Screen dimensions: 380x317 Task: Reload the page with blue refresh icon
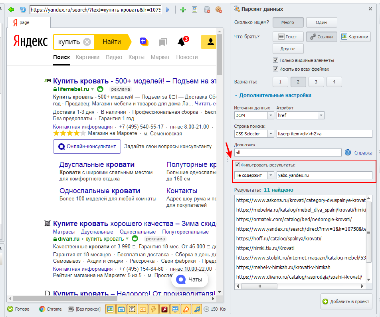(x=23, y=10)
